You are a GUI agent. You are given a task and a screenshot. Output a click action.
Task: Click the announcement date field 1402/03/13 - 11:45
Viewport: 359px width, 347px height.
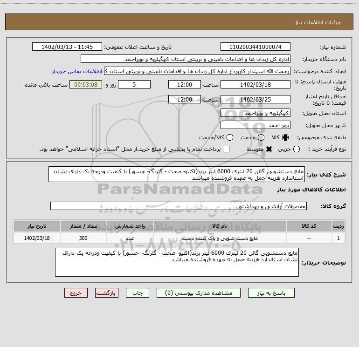(67, 47)
